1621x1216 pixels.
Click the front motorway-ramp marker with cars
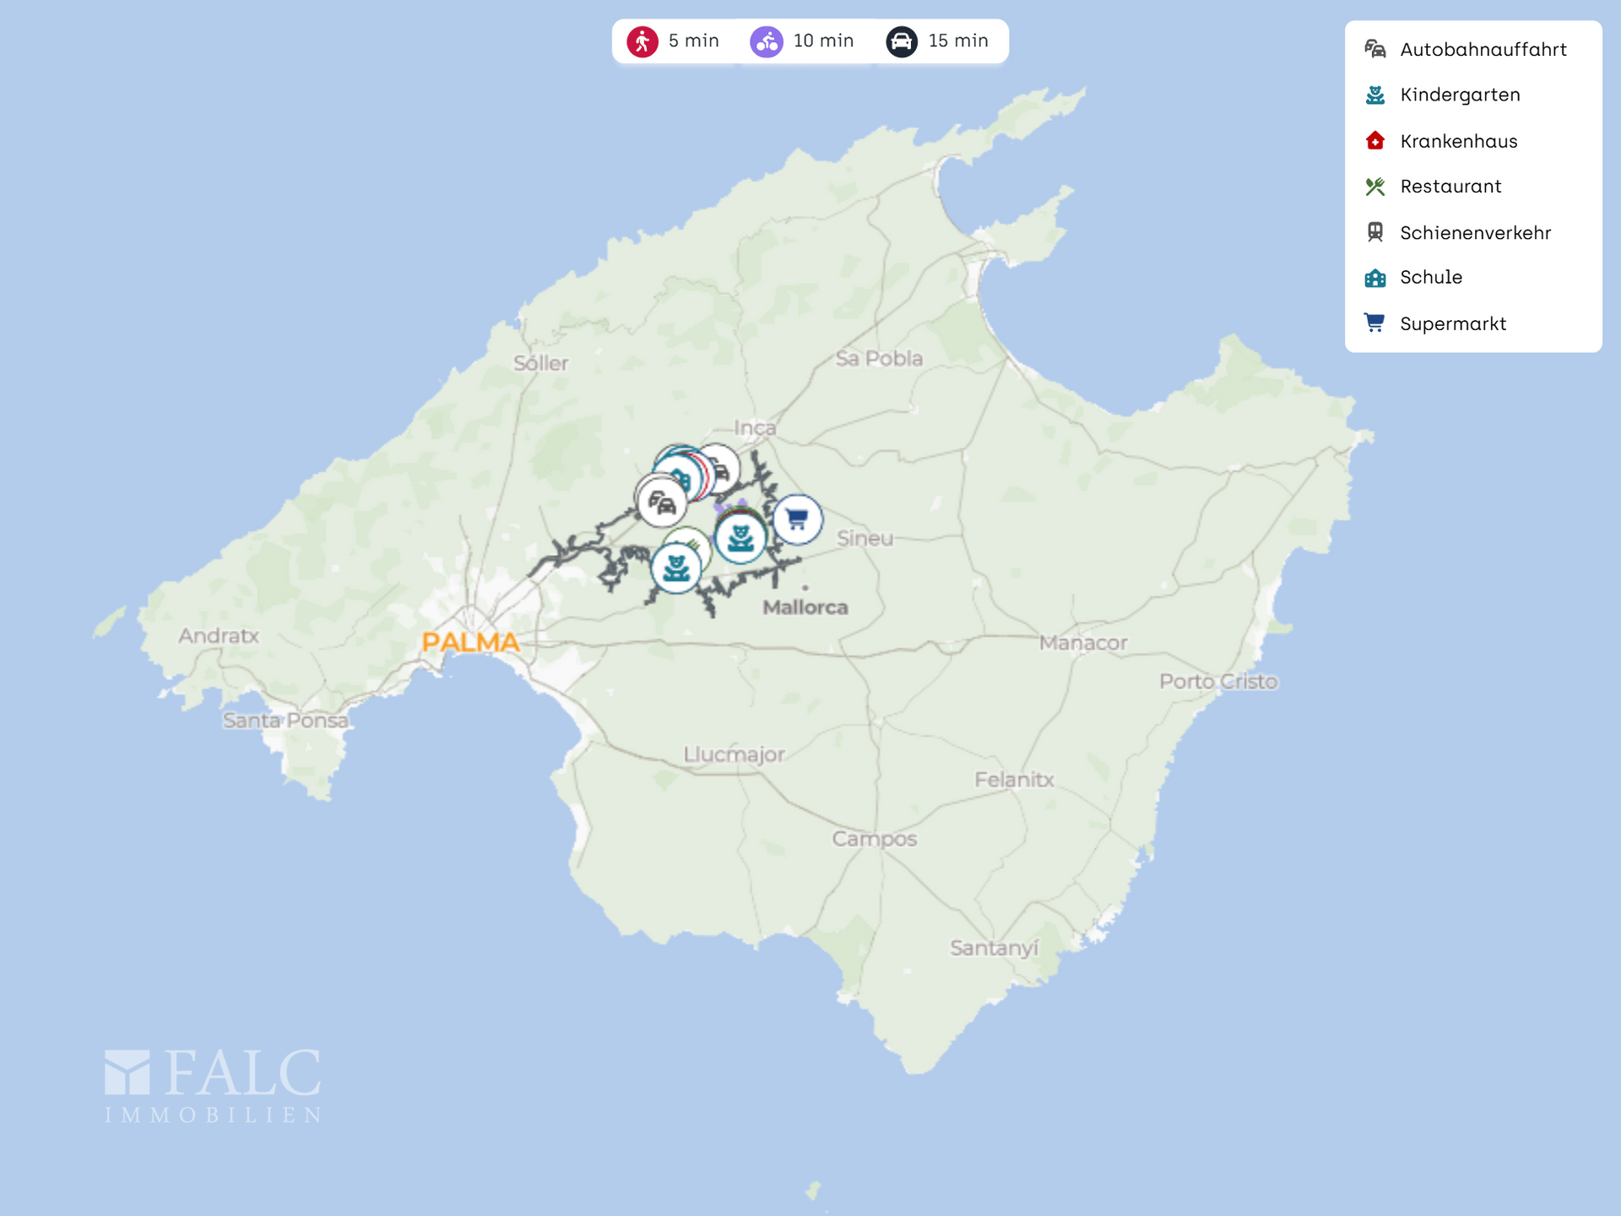coord(661,503)
